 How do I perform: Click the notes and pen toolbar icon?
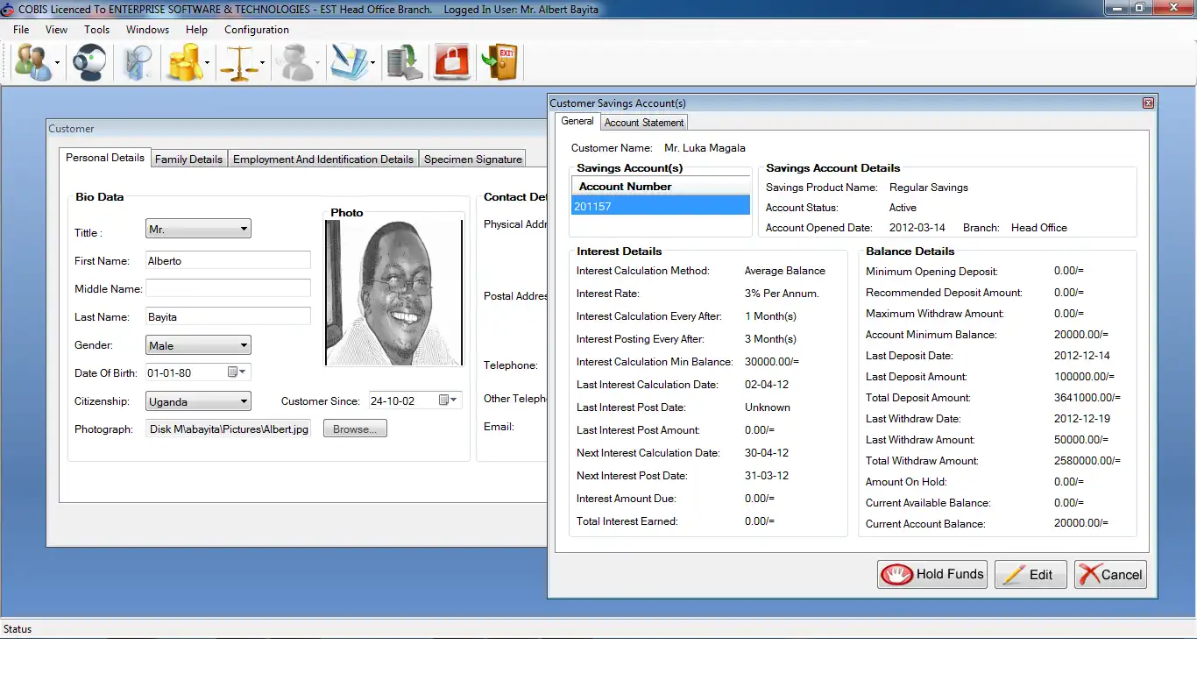(348, 63)
